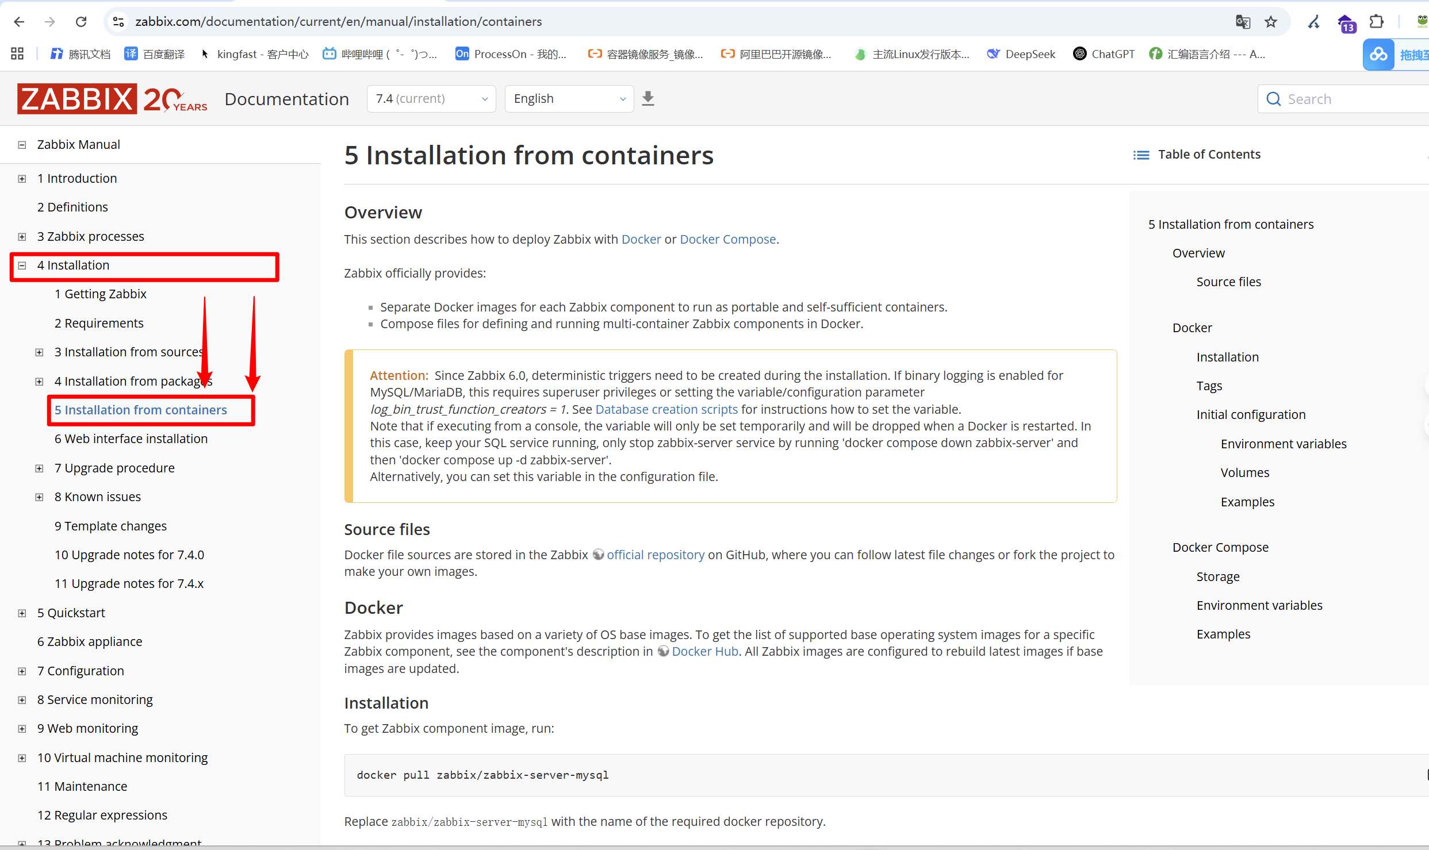Click the Zabbix logo

click(x=112, y=99)
